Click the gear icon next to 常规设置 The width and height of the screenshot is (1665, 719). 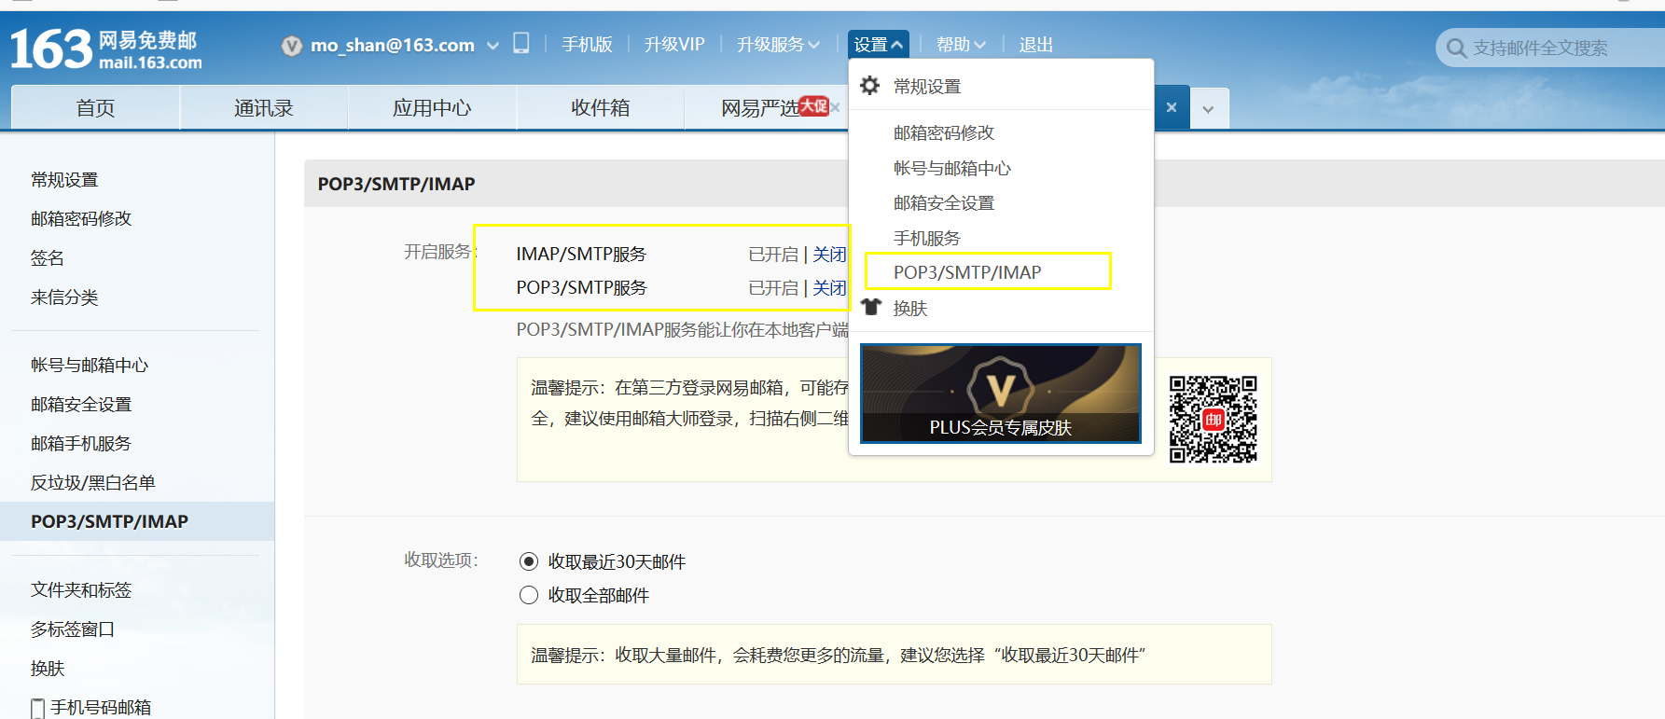[x=870, y=86]
